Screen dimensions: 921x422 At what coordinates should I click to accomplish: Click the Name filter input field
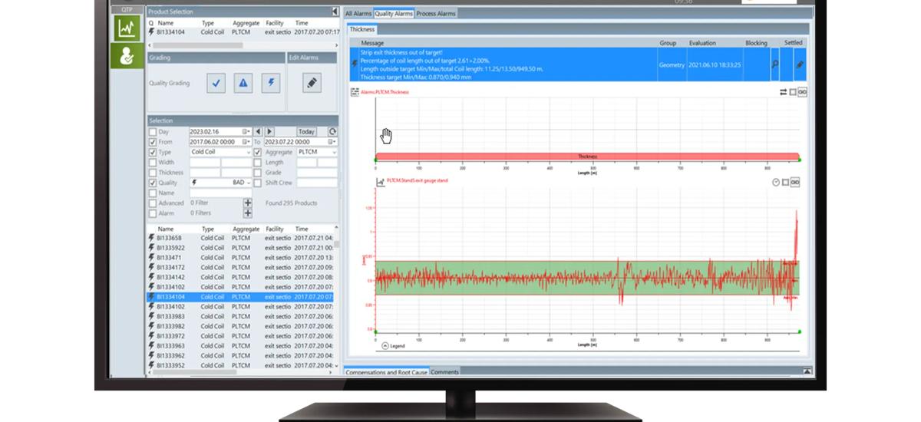click(x=221, y=193)
